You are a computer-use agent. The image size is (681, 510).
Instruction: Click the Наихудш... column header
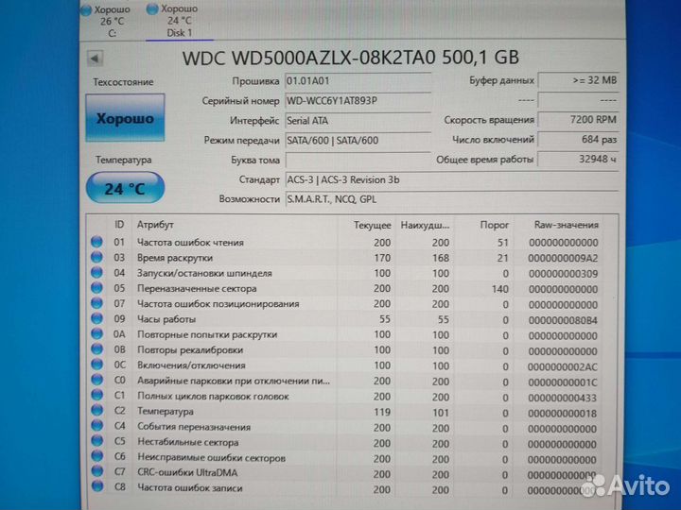(x=425, y=225)
